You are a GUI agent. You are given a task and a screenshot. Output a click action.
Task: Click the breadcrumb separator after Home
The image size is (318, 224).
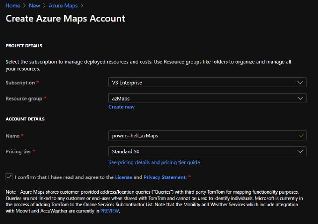point(24,5)
